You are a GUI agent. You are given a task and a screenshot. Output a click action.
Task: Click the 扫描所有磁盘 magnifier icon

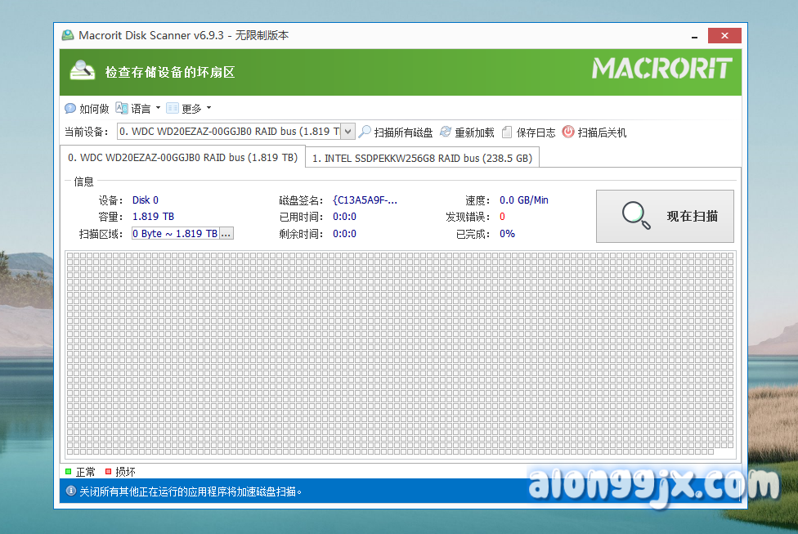click(365, 132)
